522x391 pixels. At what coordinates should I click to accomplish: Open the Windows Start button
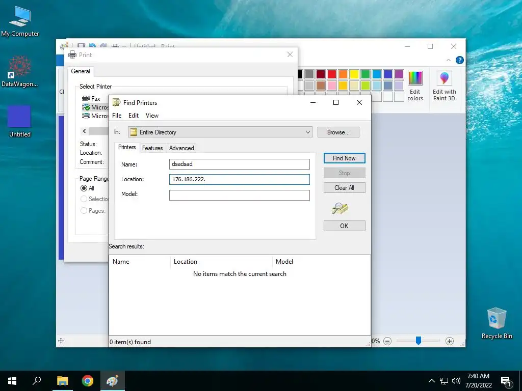[12, 381]
